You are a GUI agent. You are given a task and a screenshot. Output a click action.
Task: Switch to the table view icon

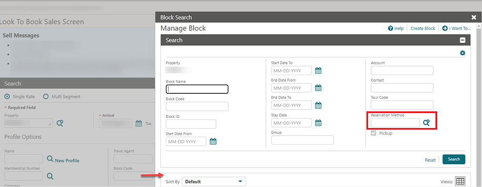[x=460, y=181]
